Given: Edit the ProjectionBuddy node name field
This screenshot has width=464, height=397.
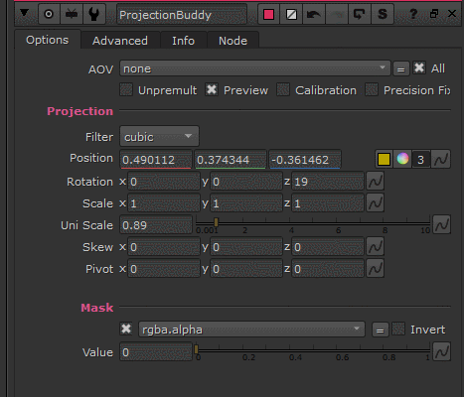Looking at the screenshot, I should pyautogui.click(x=182, y=15).
